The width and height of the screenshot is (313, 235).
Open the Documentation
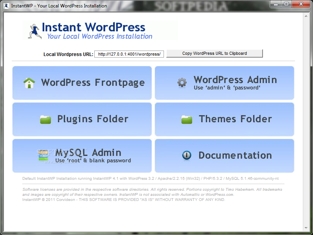pos(224,155)
